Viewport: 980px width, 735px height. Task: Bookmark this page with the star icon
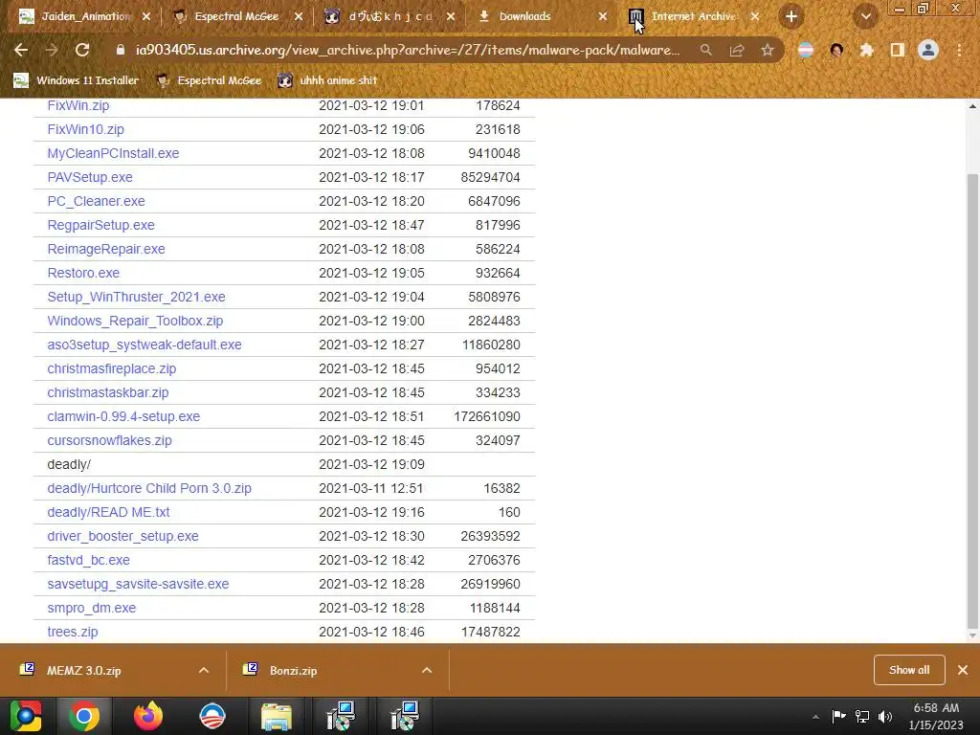pos(767,50)
